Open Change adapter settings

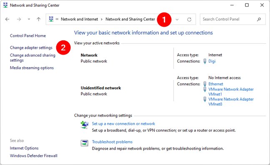(31, 48)
